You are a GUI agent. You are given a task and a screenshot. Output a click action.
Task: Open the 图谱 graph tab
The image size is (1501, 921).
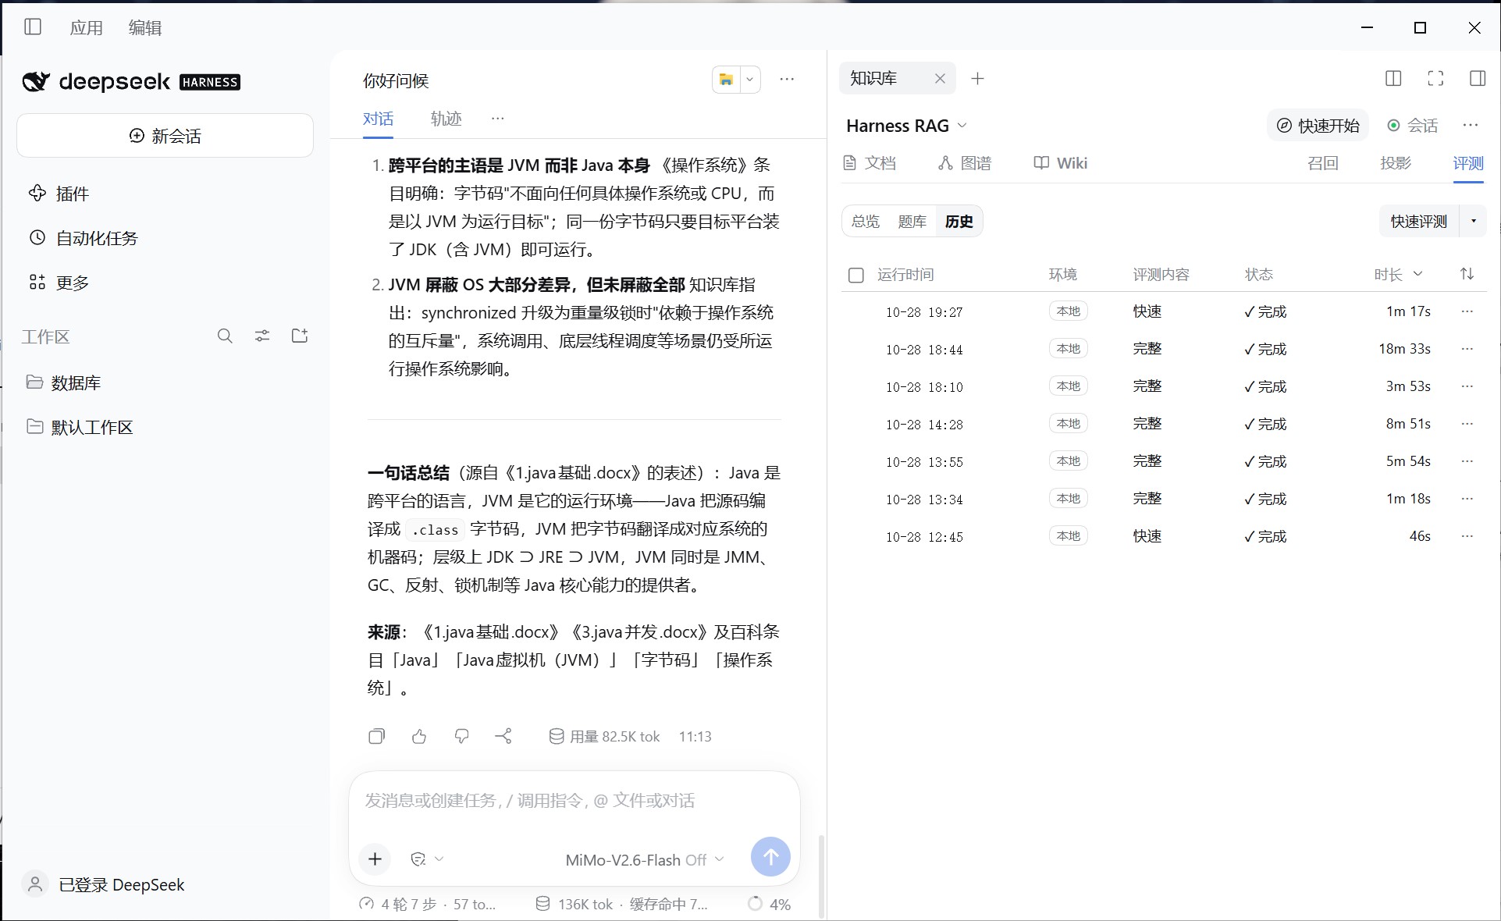tap(965, 163)
